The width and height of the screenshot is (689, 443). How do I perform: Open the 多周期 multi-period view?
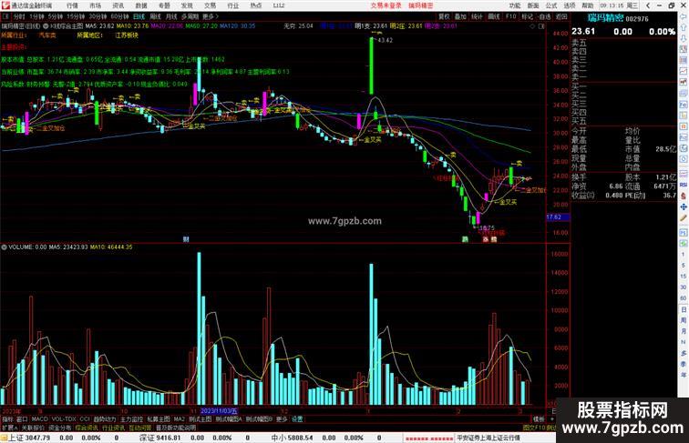point(190,16)
